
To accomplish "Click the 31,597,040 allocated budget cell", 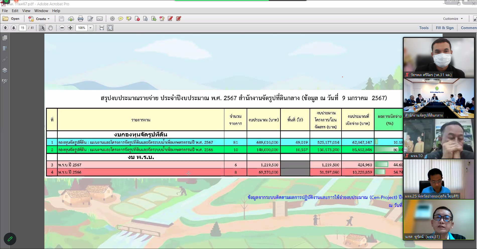I will [x=326, y=172].
